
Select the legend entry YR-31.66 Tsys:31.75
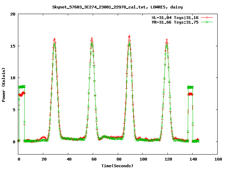pos(175,22)
